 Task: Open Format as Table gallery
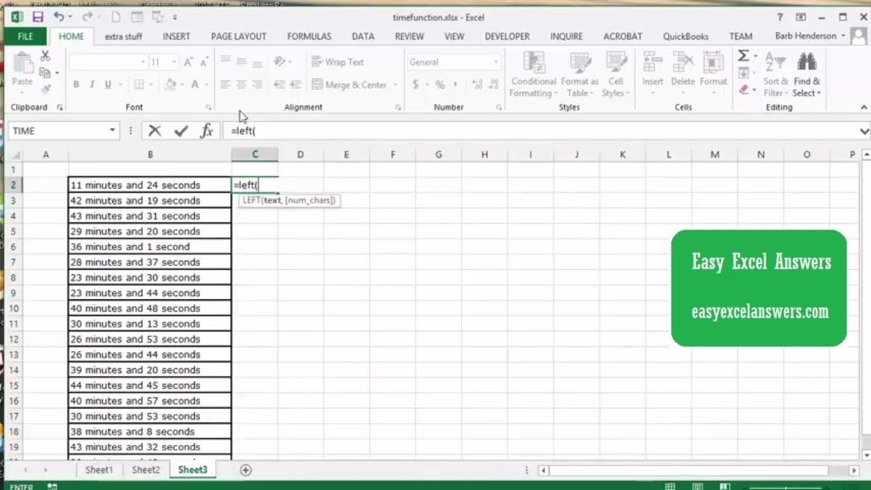pos(579,73)
